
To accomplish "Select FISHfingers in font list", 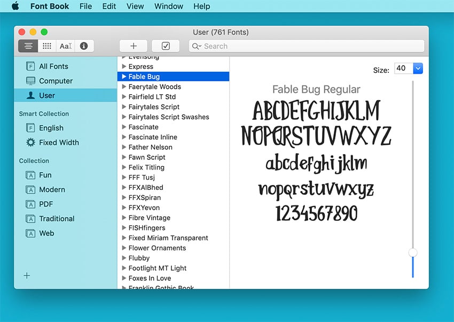I will [174, 228].
